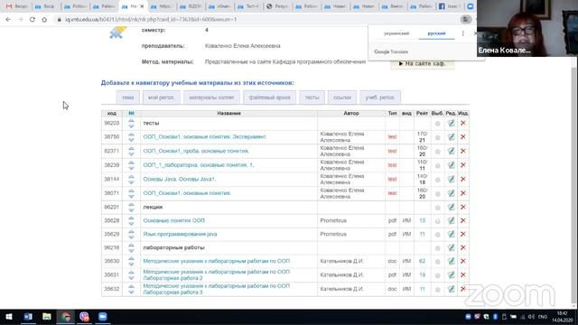Image resolution: width=578 pixels, height=325 pixels.
Task: Delete the row with code 38071
Action: pos(463,193)
